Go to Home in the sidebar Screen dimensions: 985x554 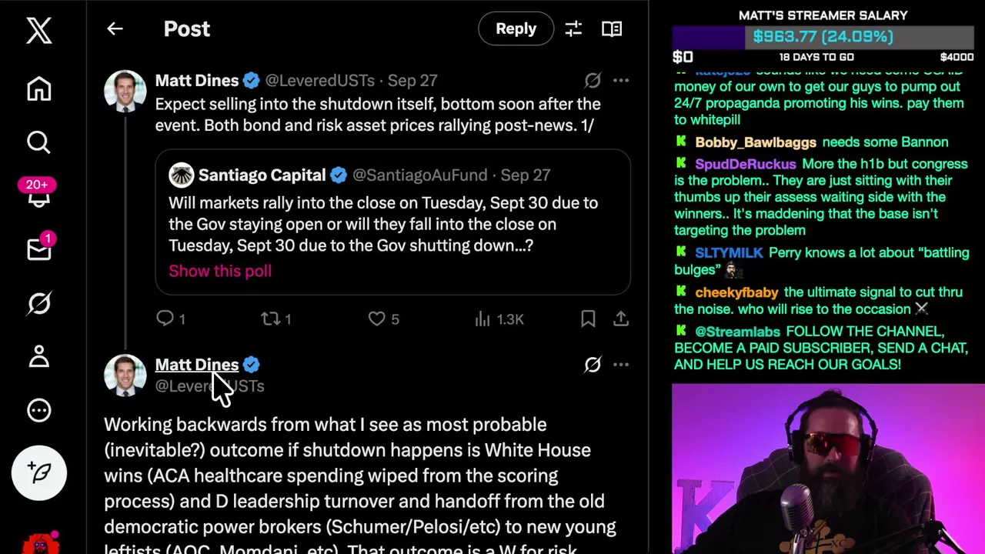(x=38, y=88)
